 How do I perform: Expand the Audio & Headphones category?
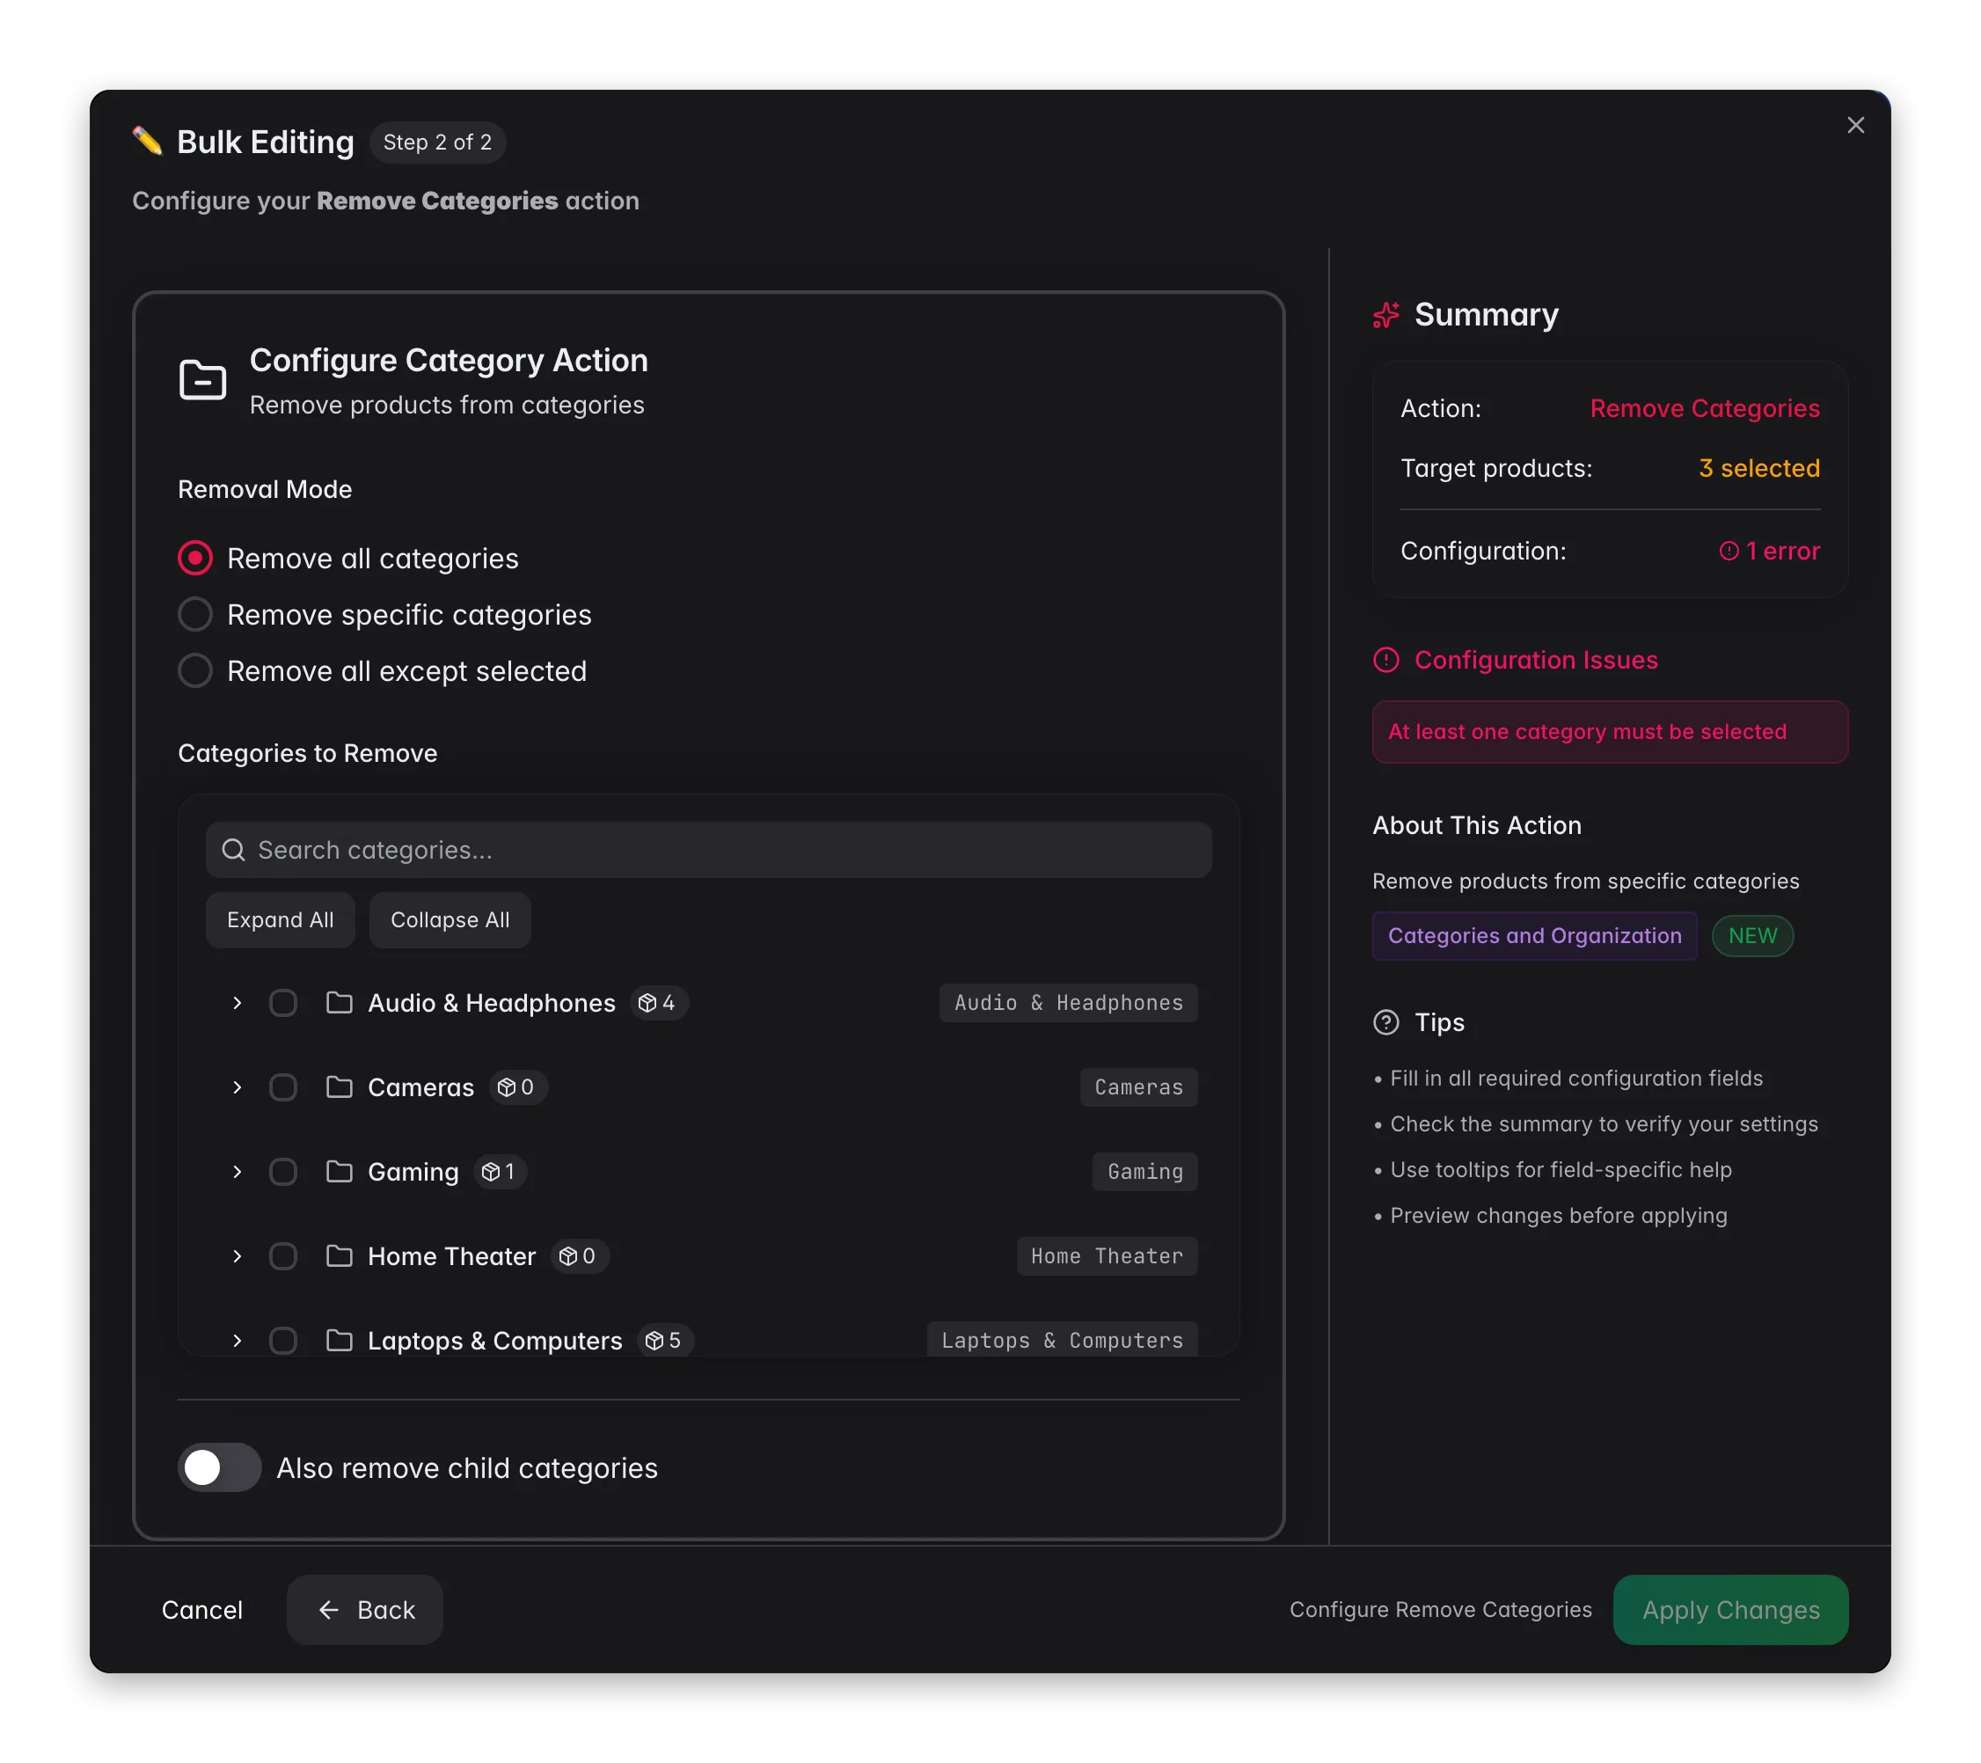(238, 1002)
